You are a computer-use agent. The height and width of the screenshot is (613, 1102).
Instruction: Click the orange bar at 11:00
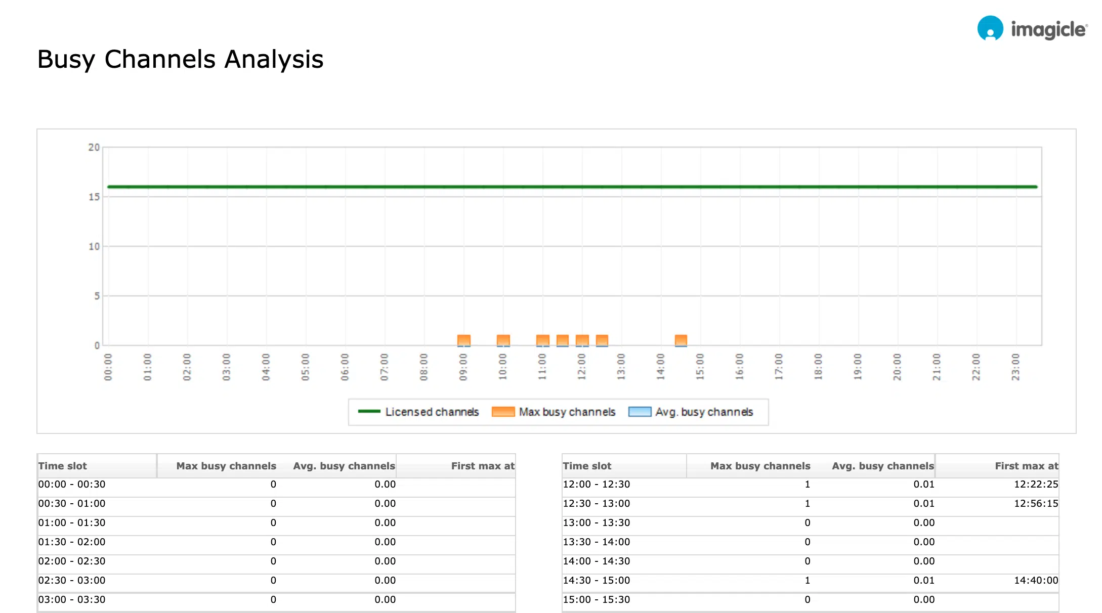pos(542,340)
